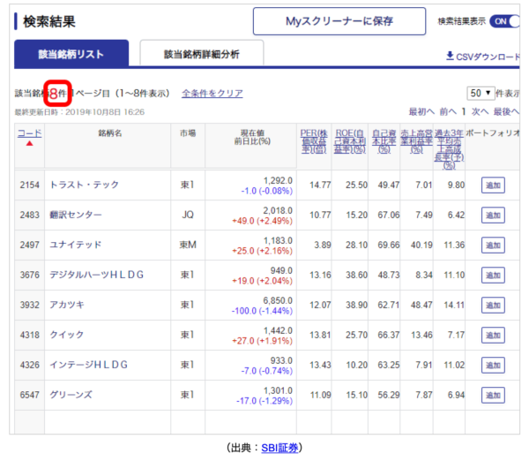Screen dimensions: 529x461
Task: Add グリーンズ to portfolio
Action: coord(494,395)
